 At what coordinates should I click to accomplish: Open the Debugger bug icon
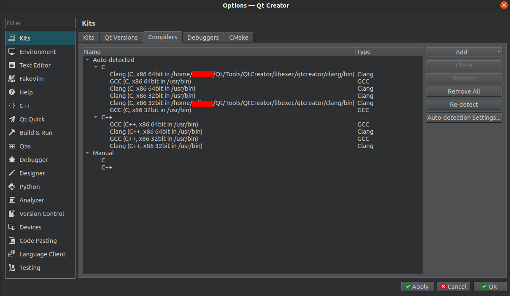tap(12, 160)
